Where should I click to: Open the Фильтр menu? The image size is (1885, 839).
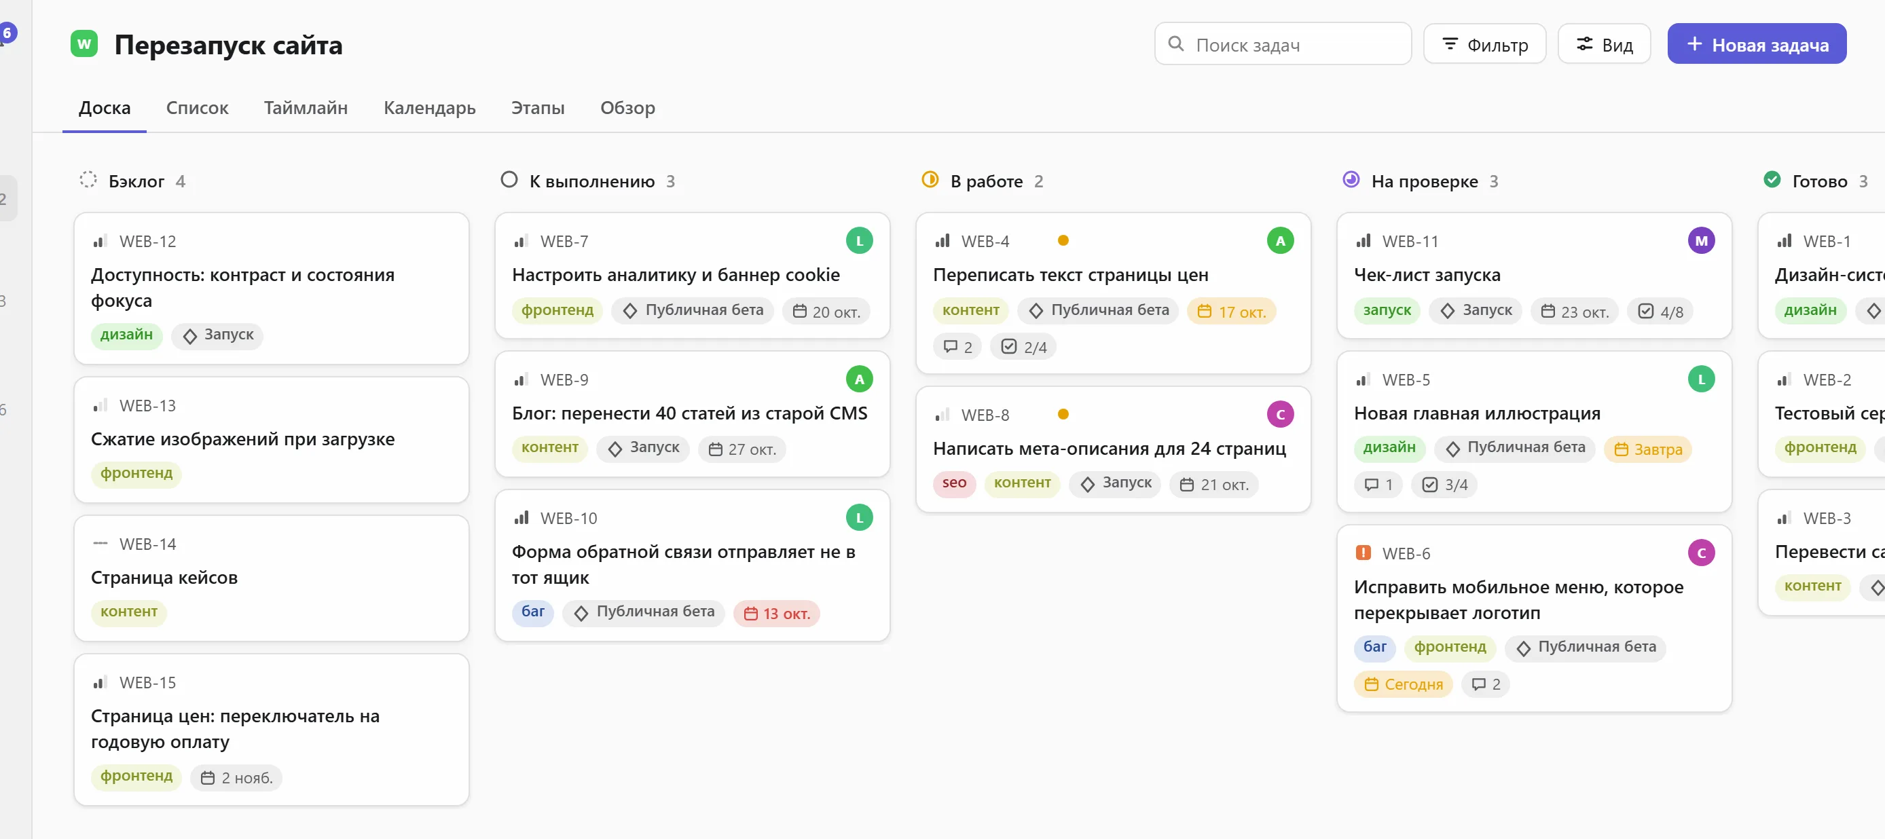pyautogui.click(x=1484, y=44)
